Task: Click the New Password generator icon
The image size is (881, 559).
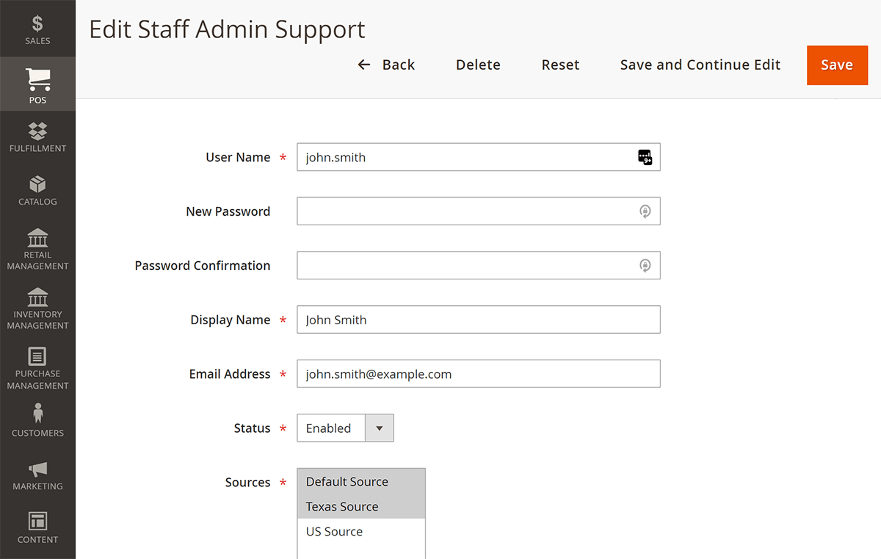Action: click(645, 211)
